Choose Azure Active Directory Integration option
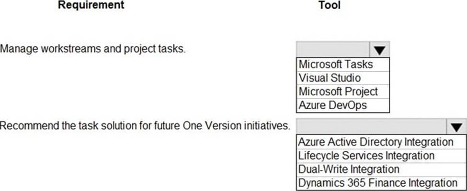467x191 pixels. pyautogui.click(x=381, y=142)
